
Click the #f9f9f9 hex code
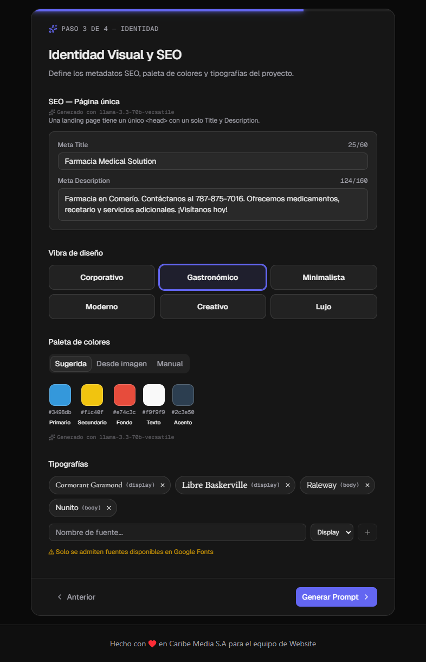tap(154, 412)
